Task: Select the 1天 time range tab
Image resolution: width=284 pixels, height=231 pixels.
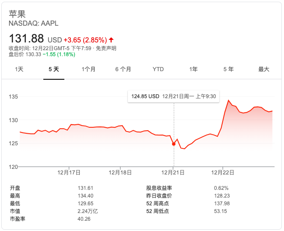Action: tap(19, 69)
